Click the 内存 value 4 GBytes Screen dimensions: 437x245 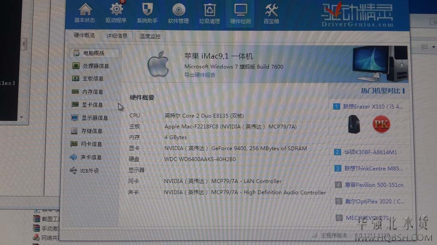coord(175,137)
